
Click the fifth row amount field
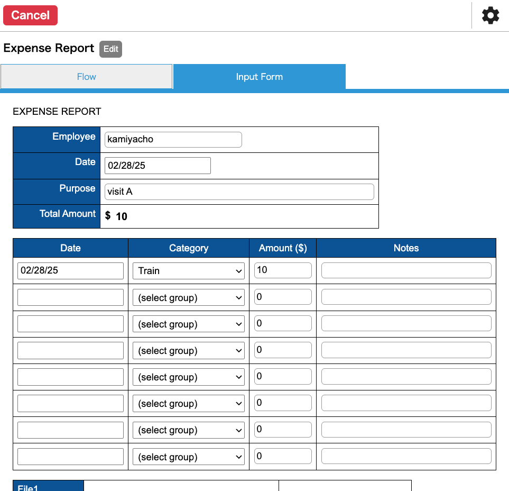[x=283, y=376]
